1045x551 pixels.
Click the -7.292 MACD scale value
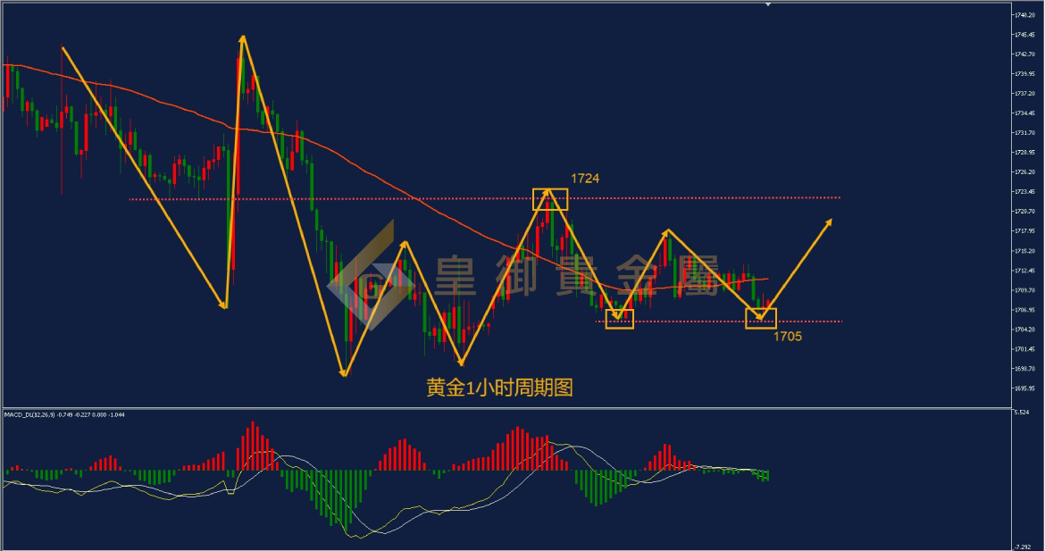point(1022,546)
